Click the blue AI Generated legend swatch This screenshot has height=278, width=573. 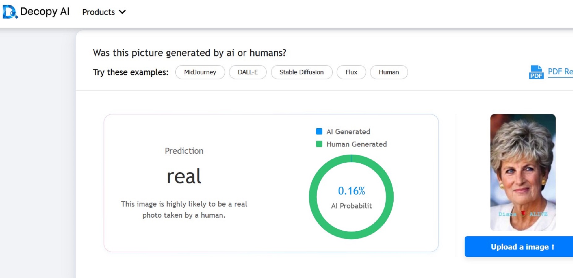319,131
